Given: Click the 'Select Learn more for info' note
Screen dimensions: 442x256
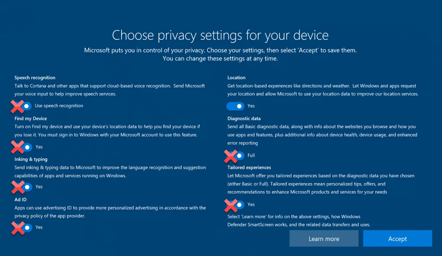Looking at the screenshot, I should click(299, 221).
